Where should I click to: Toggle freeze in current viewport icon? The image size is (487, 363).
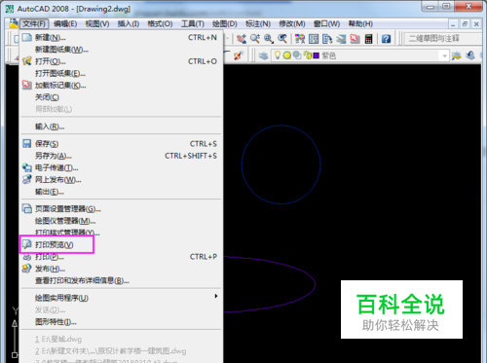click(x=297, y=55)
